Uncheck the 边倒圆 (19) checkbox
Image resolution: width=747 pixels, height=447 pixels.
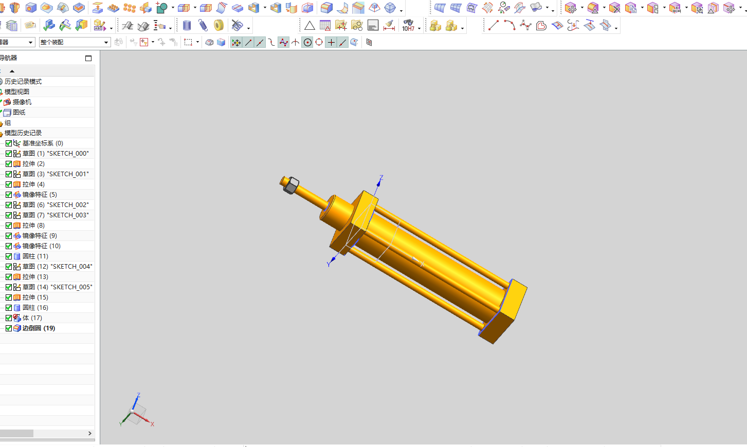coord(9,328)
